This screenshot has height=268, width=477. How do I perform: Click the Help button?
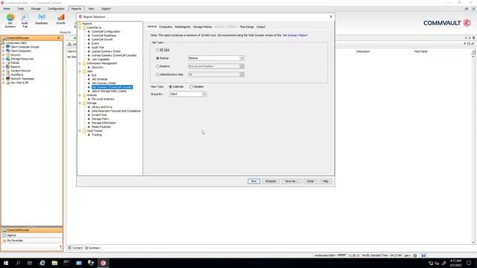click(326, 182)
